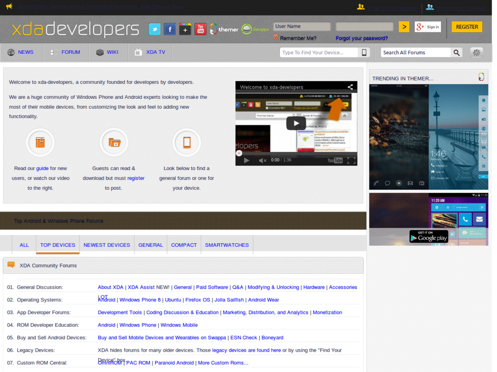This screenshot has height=372, width=497.
Task: Focus the password input field
Action: [364, 27]
